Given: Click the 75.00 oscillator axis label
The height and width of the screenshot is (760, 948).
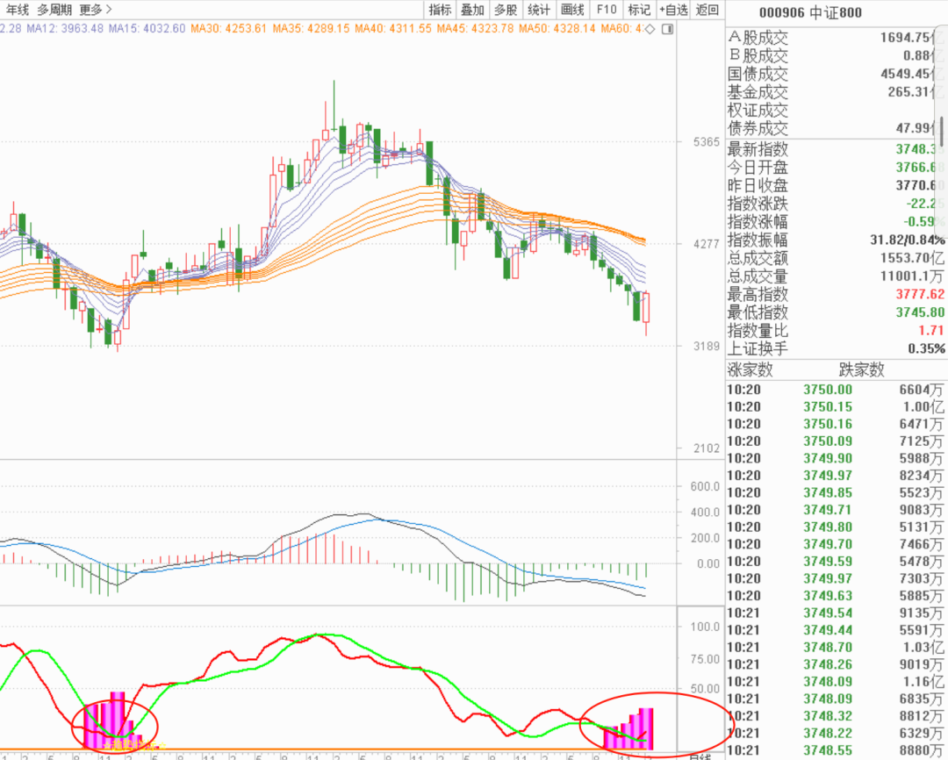Looking at the screenshot, I should click(x=705, y=659).
